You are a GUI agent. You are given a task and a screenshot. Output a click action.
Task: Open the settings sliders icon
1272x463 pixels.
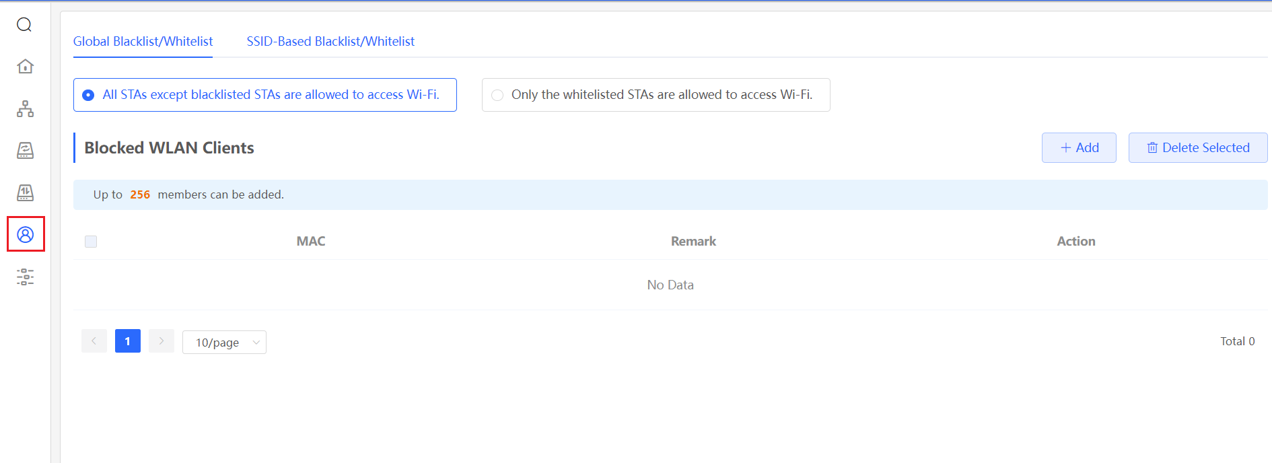coord(25,277)
